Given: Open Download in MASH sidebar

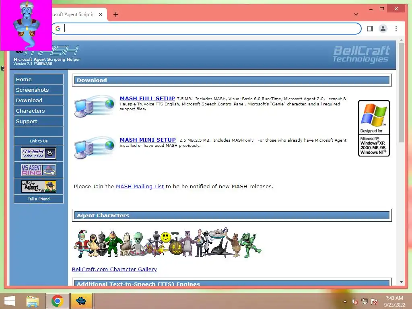Looking at the screenshot, I should 39,100.
